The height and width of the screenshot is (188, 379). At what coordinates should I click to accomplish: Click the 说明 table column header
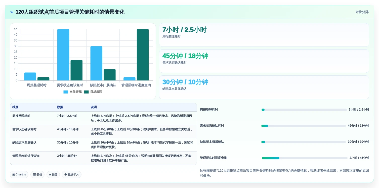(94, 107)
